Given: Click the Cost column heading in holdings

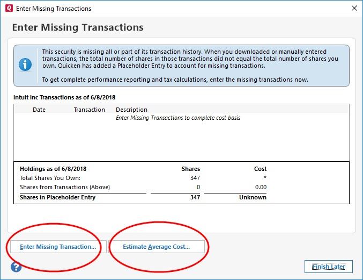Looking at the screenshot, I should [260, 169].
